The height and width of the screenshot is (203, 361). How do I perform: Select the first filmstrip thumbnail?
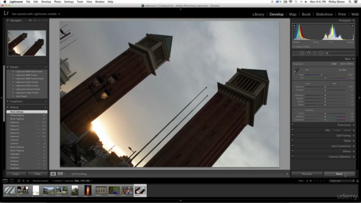pyautogui.click(x=10, y=191)
